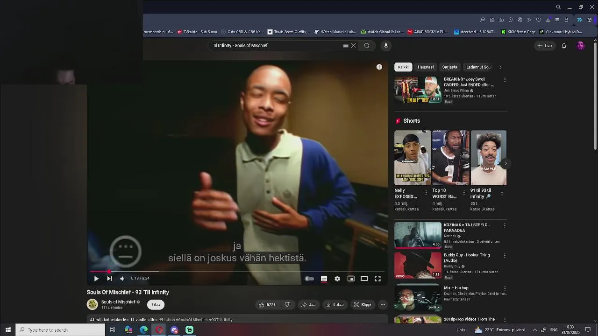Open options for KOZINAK video
Screen dimensions: 598x336
[505, 225]
